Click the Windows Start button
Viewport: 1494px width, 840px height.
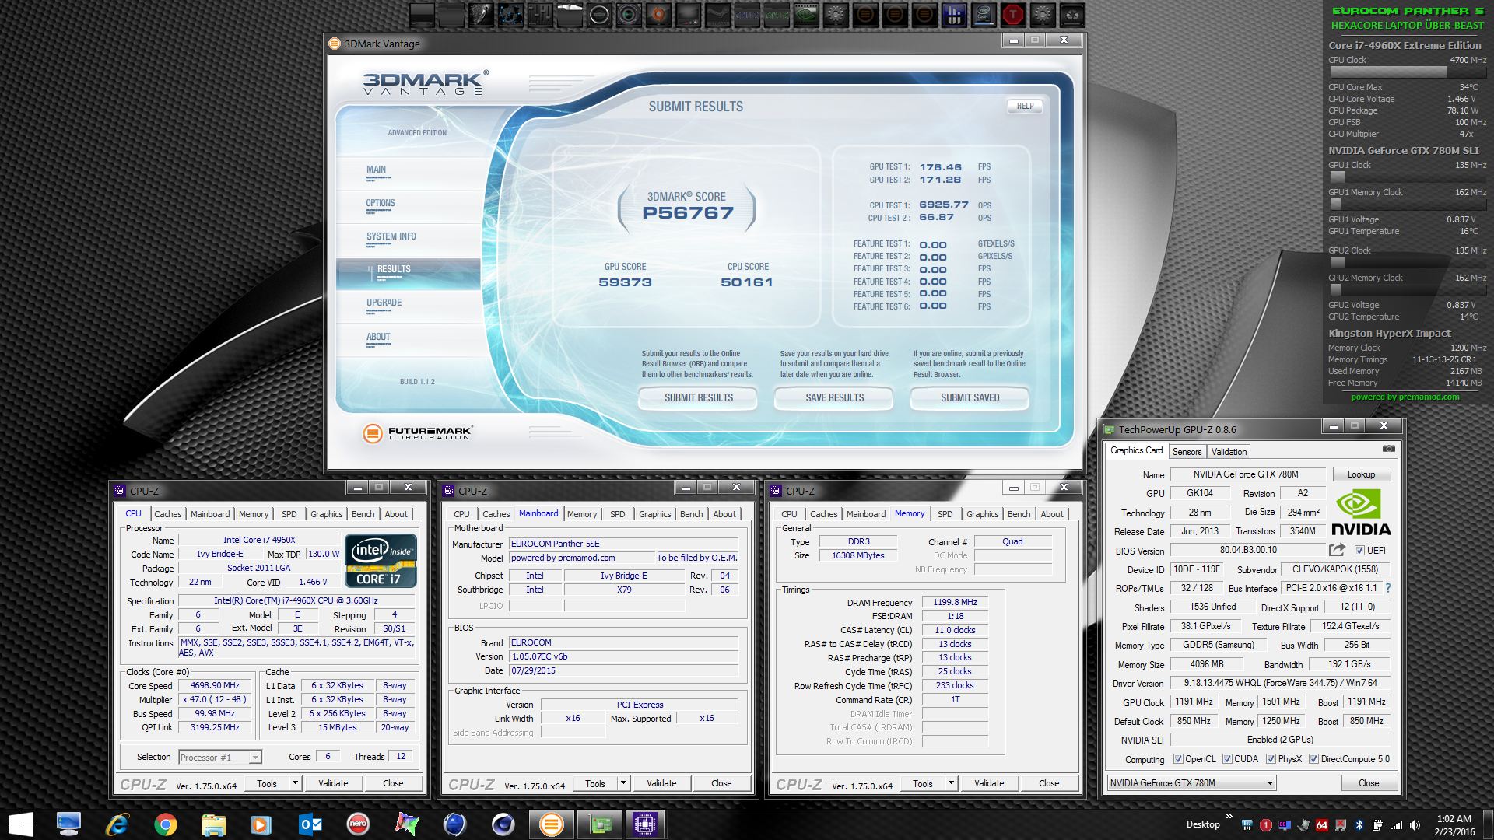point(21,824)
